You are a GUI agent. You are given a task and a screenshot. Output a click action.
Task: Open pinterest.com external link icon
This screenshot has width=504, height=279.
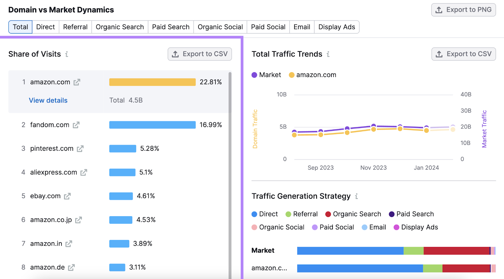[80, 149]
